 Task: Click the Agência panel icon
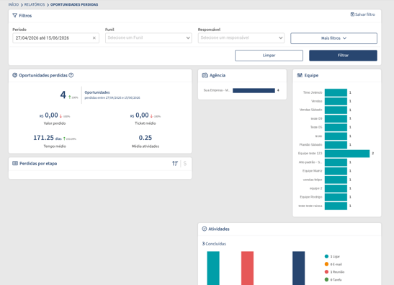tap(205, 75)
